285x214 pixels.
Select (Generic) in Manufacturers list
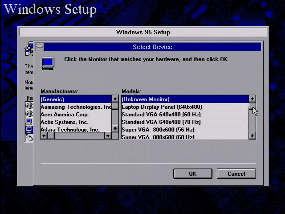point(76,99)
